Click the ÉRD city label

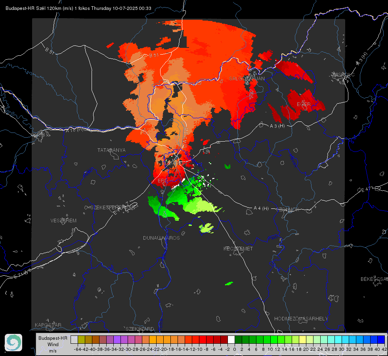tap(162, 181)
